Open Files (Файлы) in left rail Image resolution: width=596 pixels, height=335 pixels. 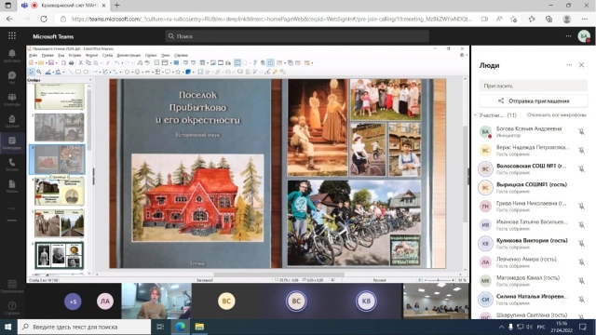click(12, 186)
